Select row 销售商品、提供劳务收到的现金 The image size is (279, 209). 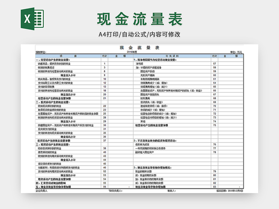(54, 64)
